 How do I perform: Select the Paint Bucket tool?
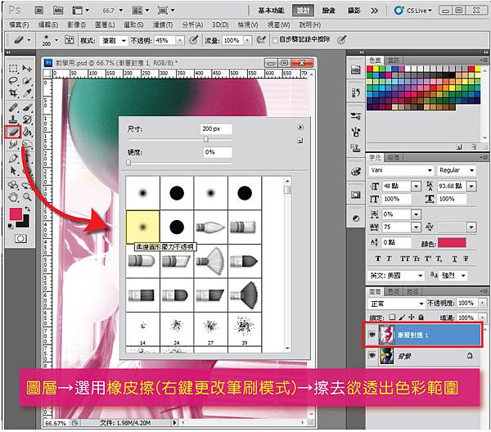(x=27, y=132)
